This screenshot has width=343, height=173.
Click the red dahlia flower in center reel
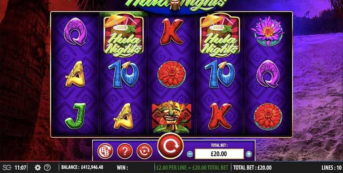pos(172,75)
